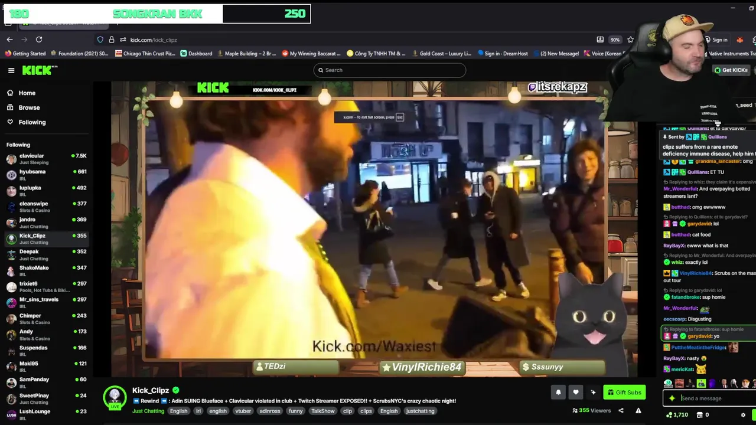Open clavicular channel in Following list

pyautogui.click(x=46, y=159)
